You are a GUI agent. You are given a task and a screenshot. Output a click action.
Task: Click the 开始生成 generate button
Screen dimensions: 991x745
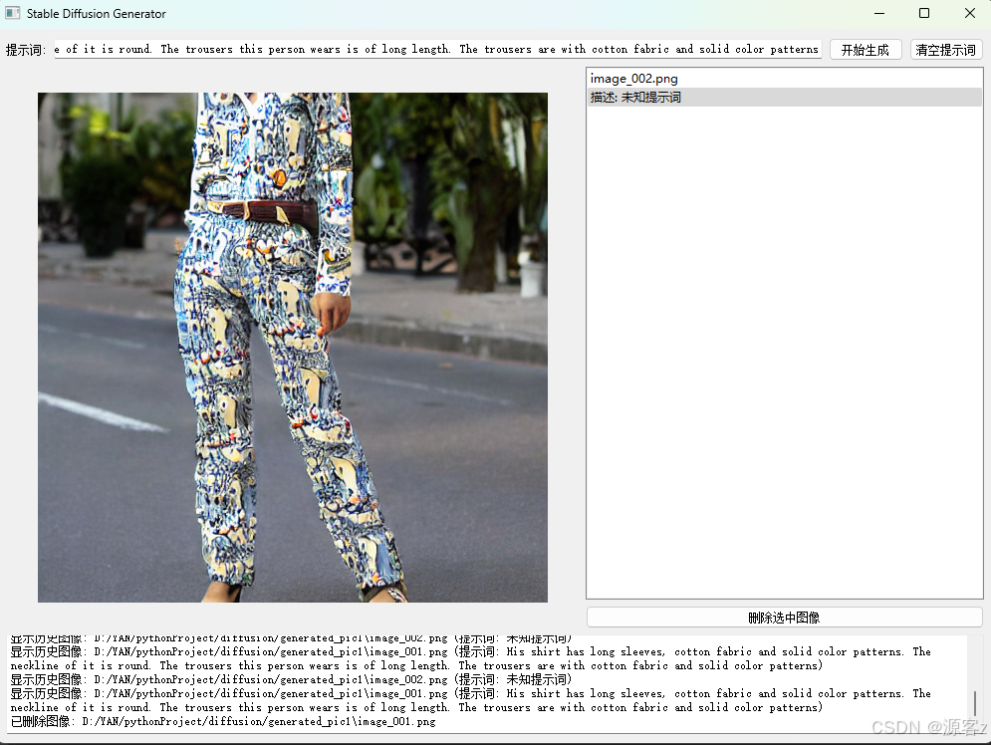[866, 50]
